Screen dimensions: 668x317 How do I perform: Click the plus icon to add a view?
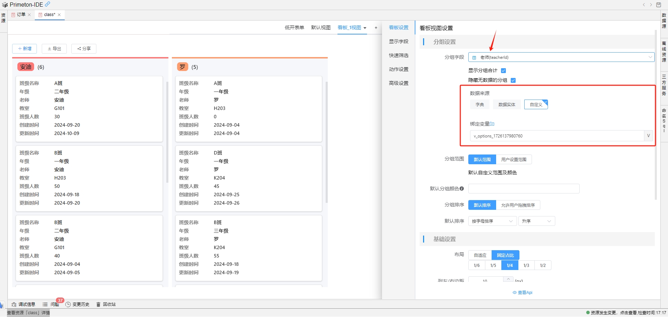(376, 28)
